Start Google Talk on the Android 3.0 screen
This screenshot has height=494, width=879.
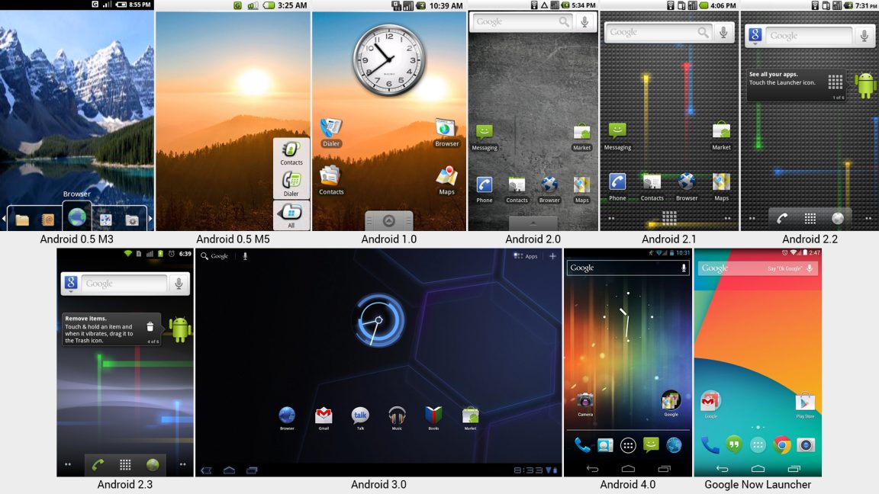coord(359,415)
